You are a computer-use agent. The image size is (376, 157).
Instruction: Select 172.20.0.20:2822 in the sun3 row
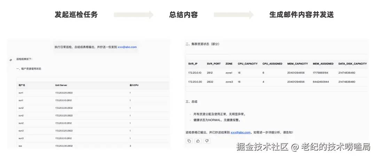point(64,131)
